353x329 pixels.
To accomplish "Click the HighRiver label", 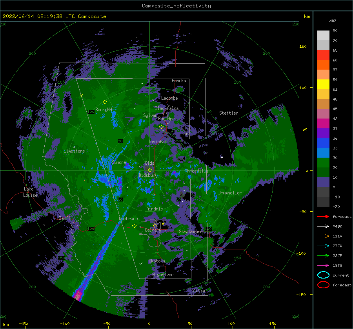I will coord(163,275).
